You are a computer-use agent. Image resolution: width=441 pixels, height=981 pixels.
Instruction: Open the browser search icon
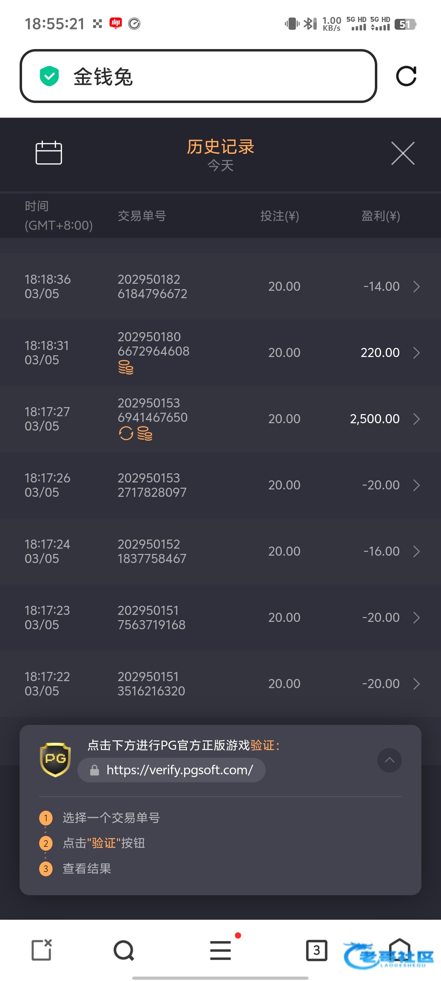pyautogui.click(x=124, y=951)
